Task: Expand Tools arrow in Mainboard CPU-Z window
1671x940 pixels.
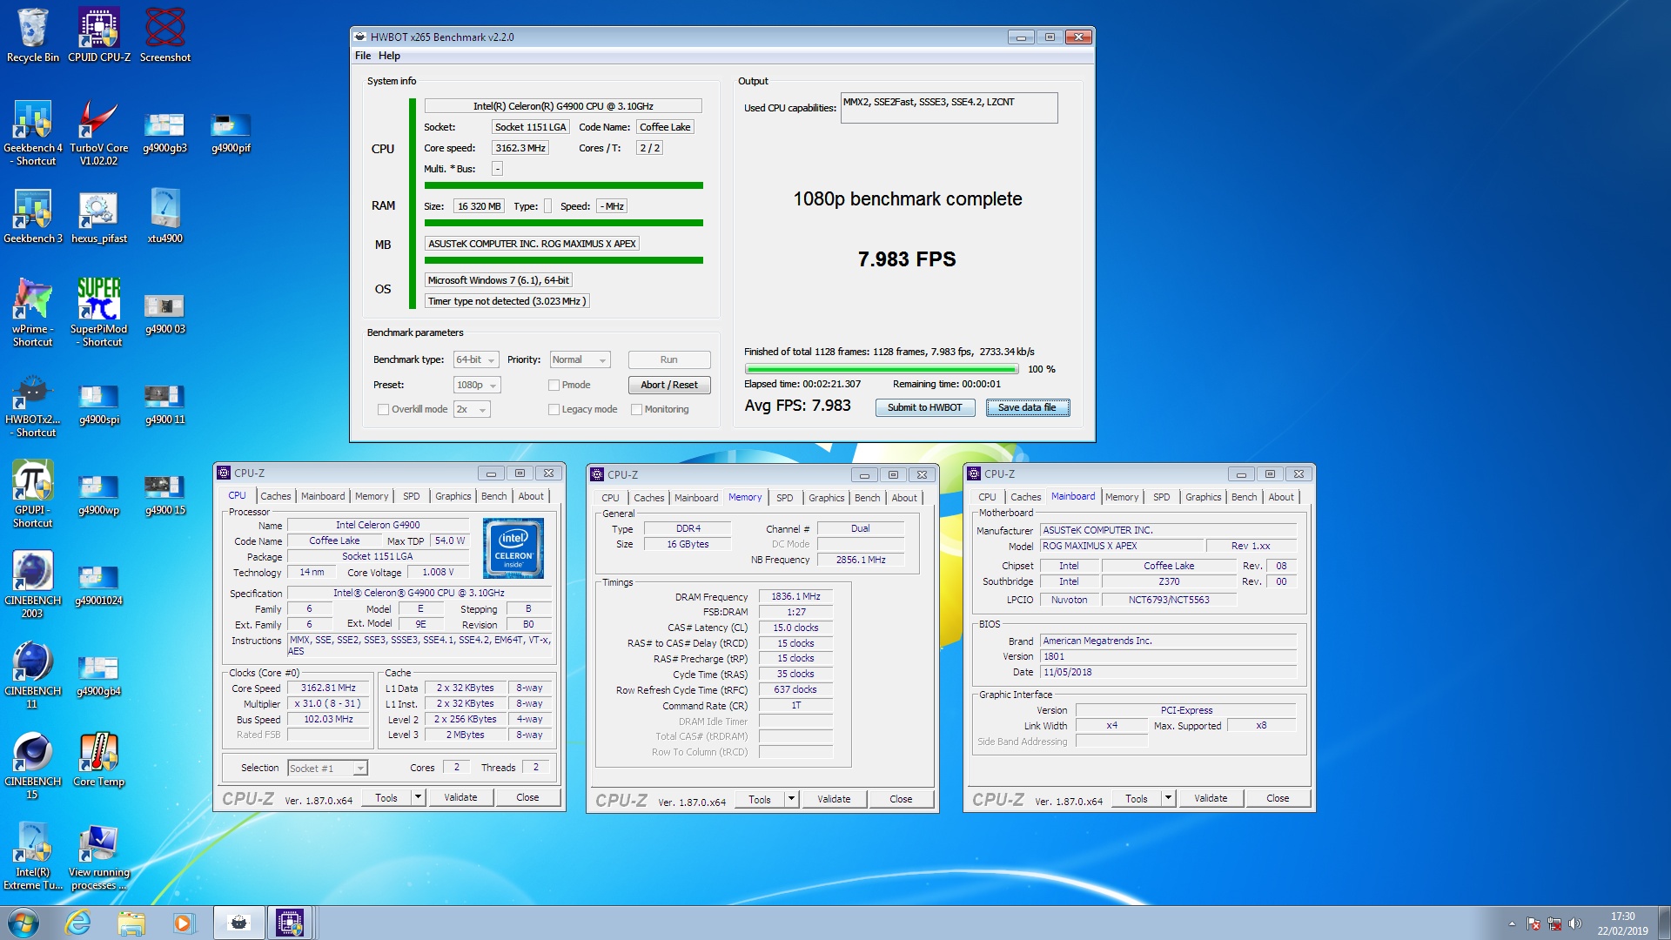Action: pos(1168,798)
